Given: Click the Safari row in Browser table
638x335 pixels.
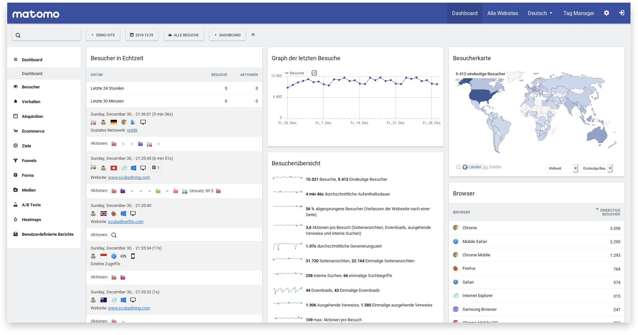Looking at the screenshot, I should [537, 282].
